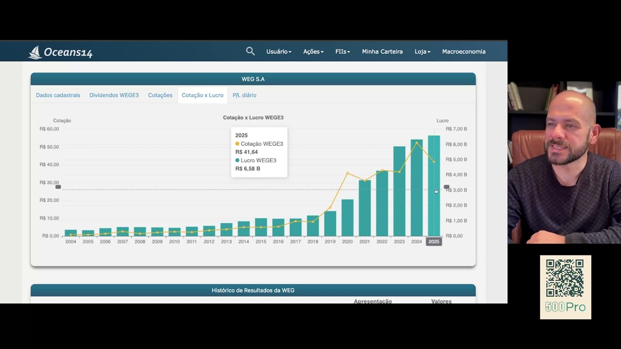Screen dimensions: 621x349
Task: Click the 2025 profit bar
Action: coord(434,186)
